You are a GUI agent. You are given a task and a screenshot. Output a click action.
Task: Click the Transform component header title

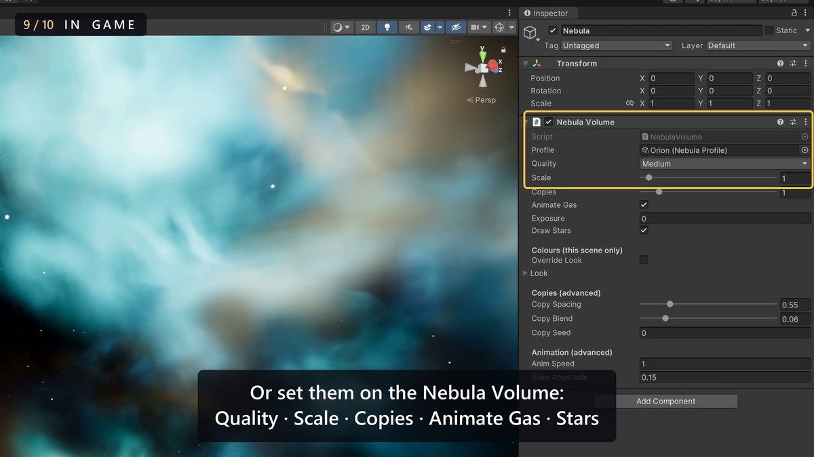tap(577, 63)
